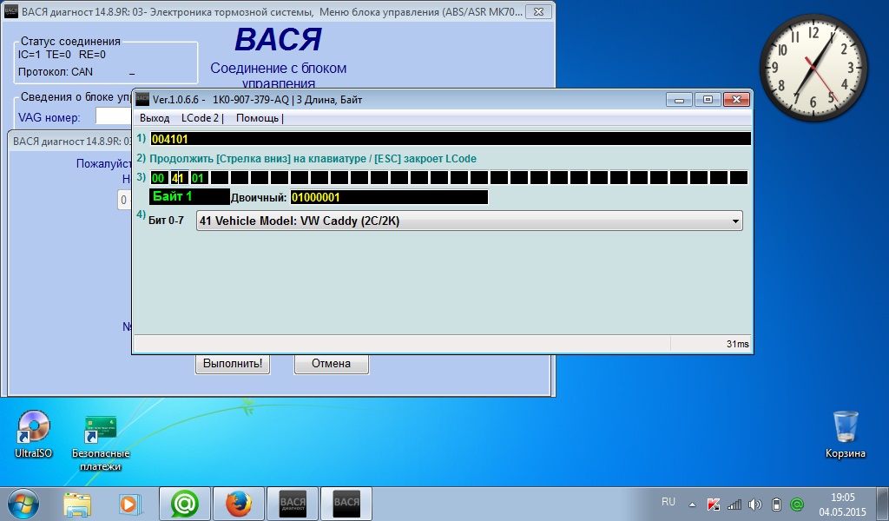
Task: Click the dropdown arrow of Бит 0-7 combo box
Action: pyautogui.click(x=734, y=221)
